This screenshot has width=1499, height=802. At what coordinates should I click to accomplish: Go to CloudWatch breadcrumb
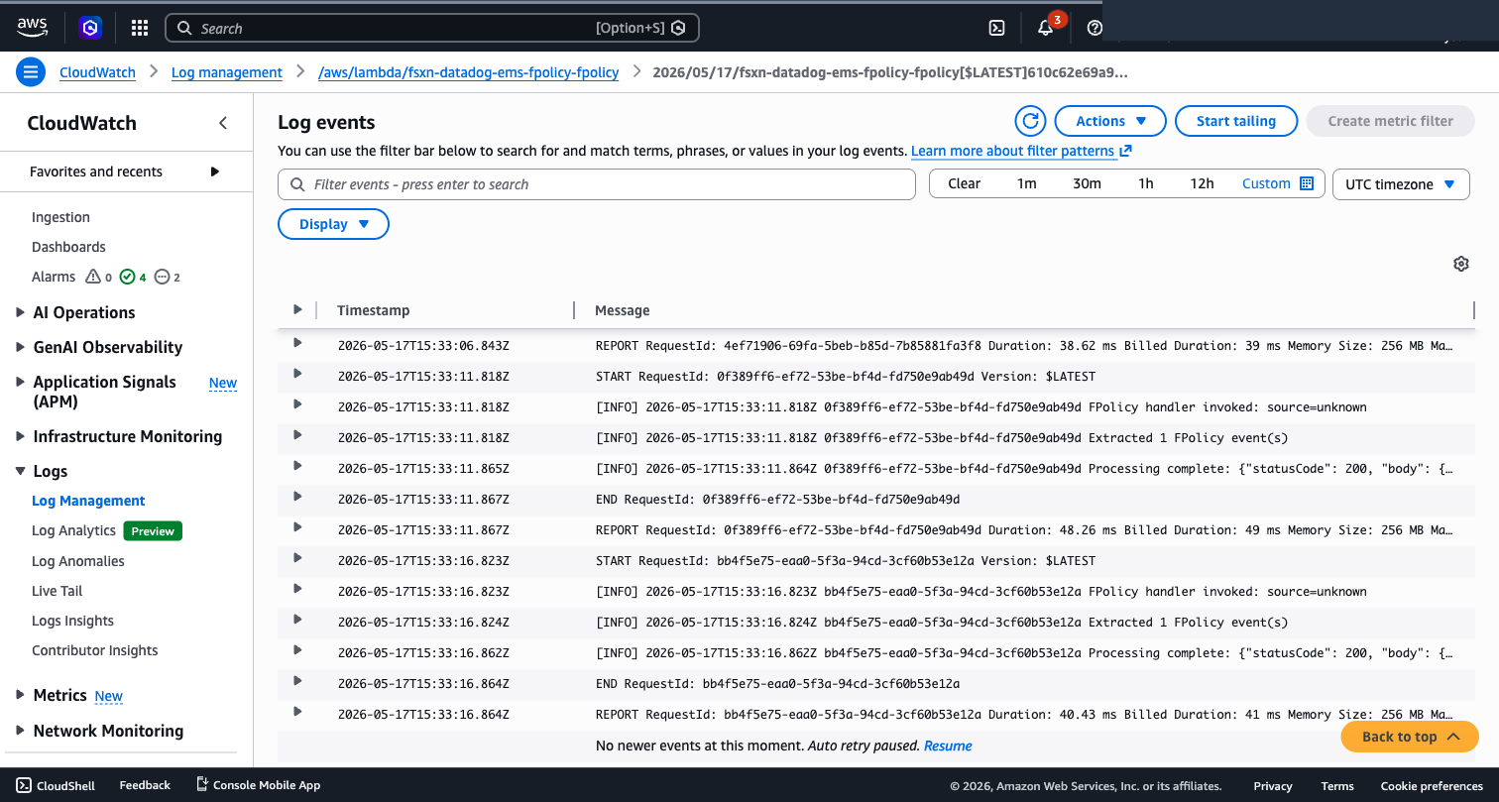click(97, 72)
